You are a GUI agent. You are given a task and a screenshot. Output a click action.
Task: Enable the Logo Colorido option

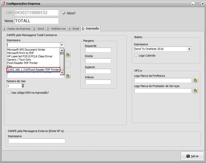(136, 55)
